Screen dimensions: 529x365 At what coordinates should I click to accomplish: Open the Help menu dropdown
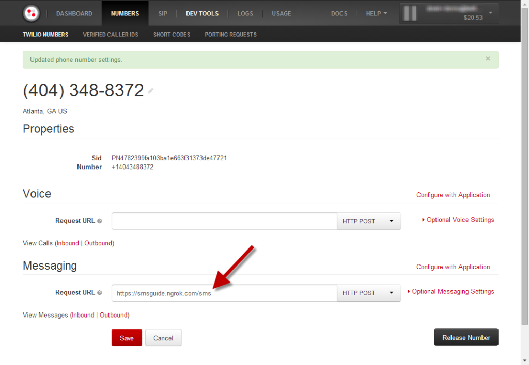point(377,13)
